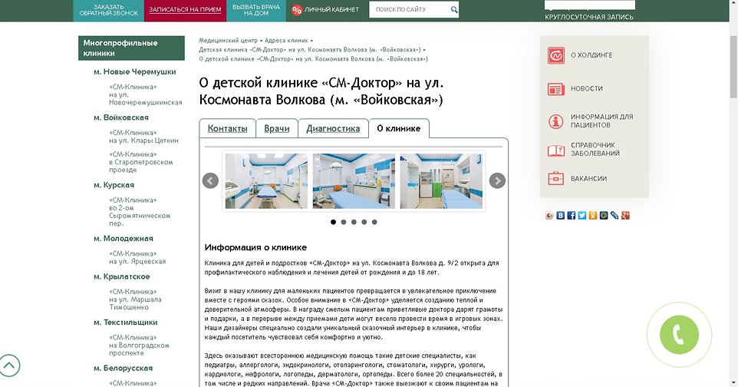Open «СМ-Клиника» в Старопетровском проезде
738x387 pixels.
click(140, 162)
